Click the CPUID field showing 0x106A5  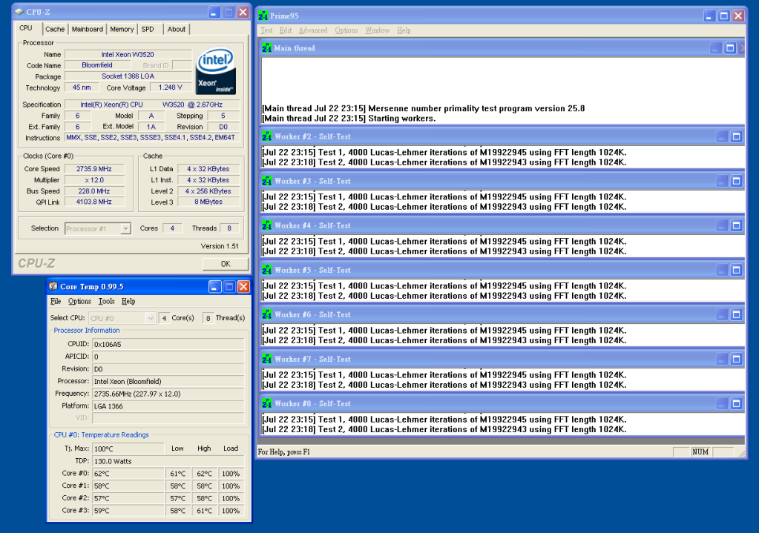coord(168,345)
